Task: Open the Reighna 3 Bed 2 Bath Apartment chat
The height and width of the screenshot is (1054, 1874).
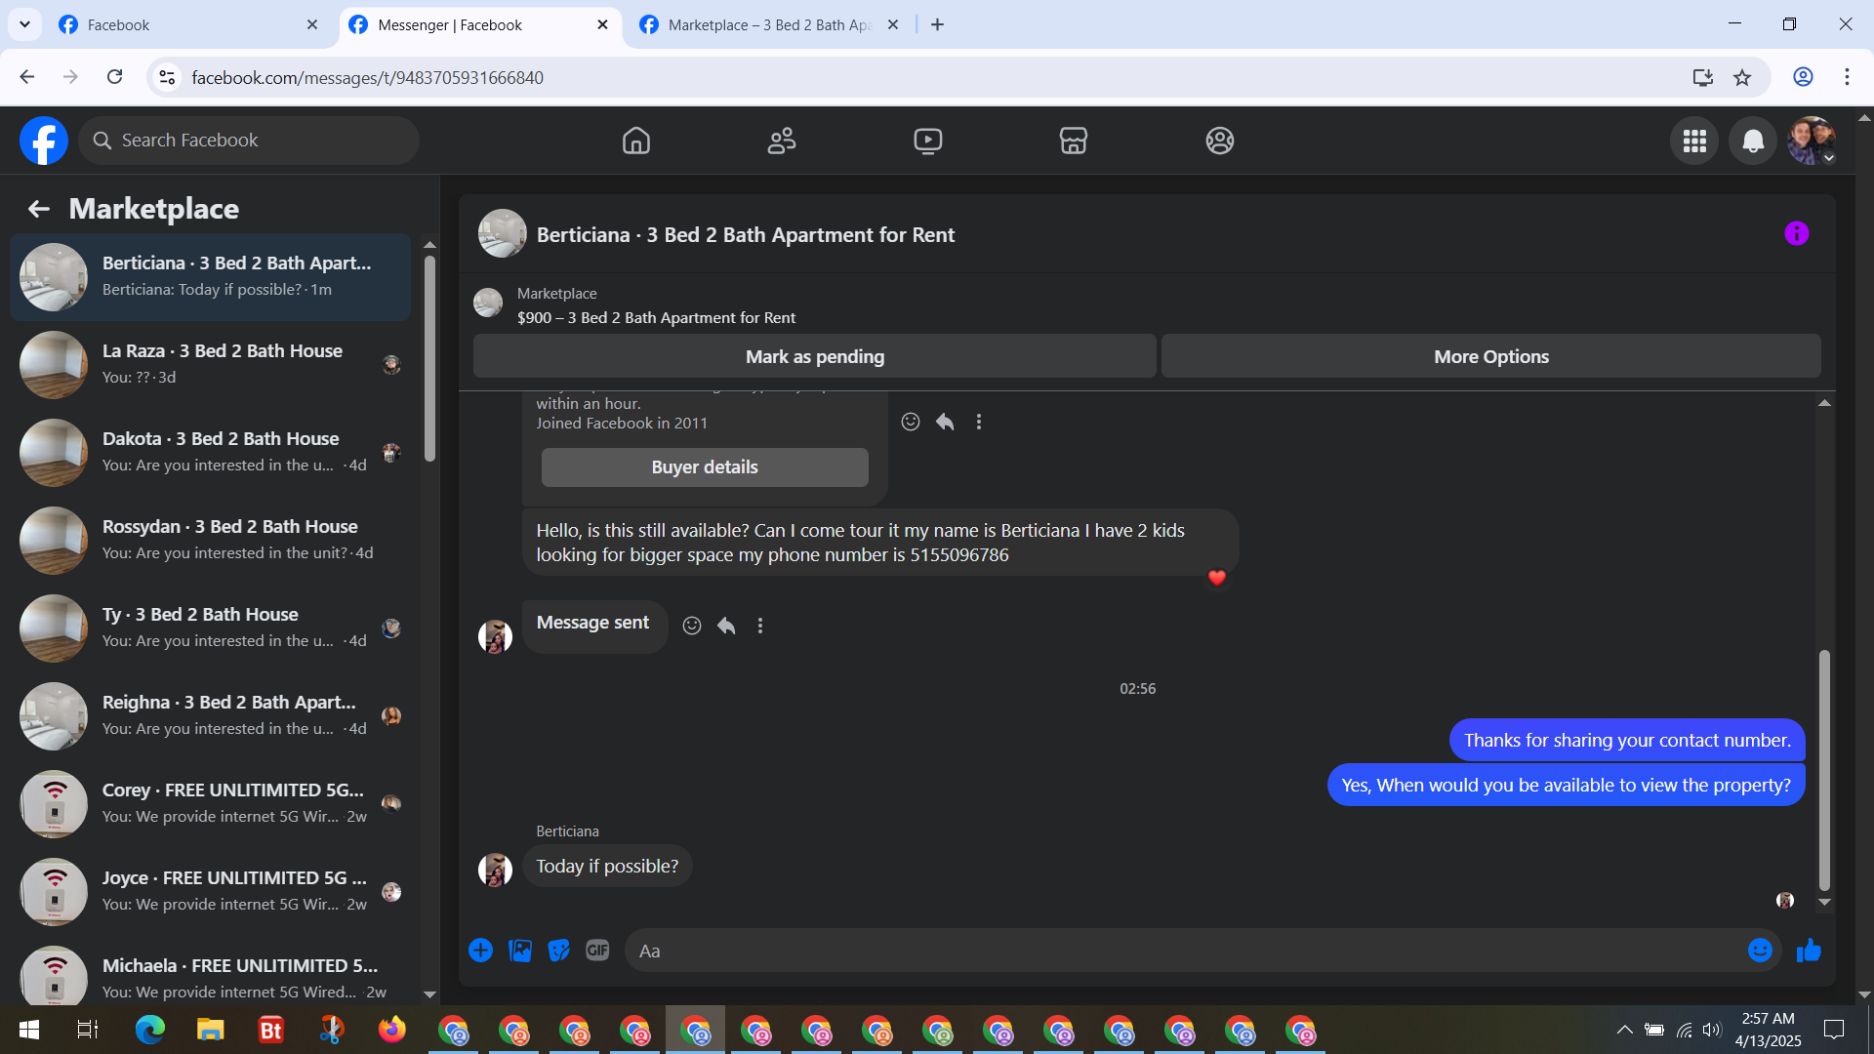Action: [x=210, y=716]
